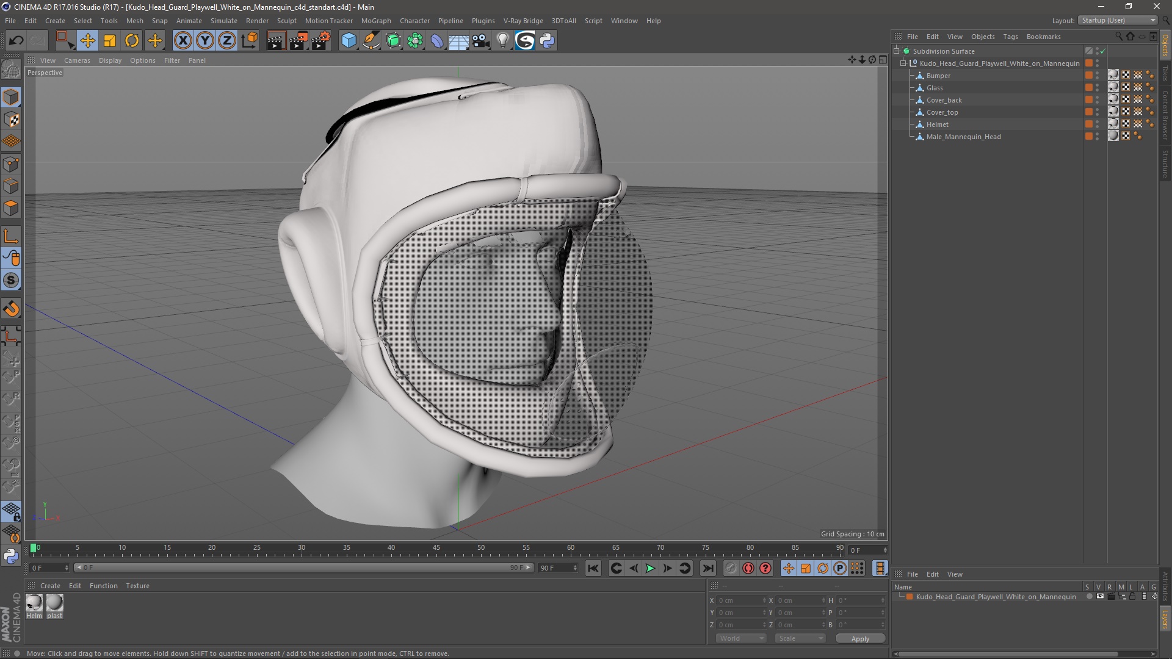
Task: Enable the Axis mode tool
Action: pos(11,236)
